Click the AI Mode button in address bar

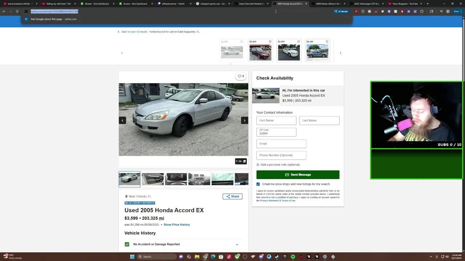point(341,11)
